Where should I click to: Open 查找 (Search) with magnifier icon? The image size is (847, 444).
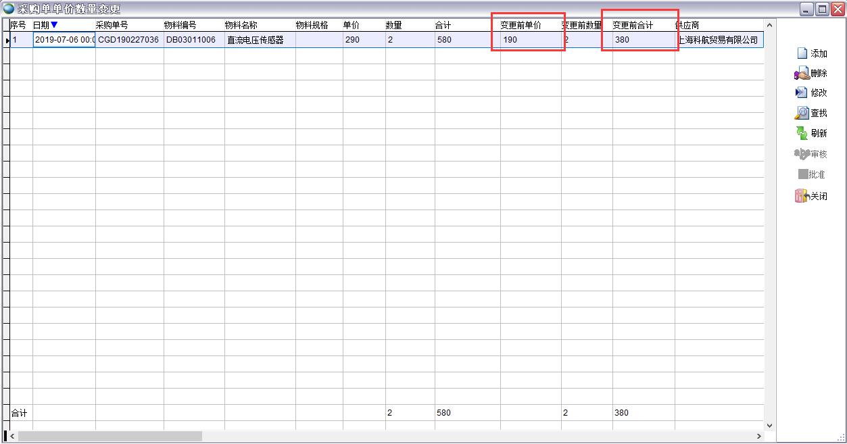802,113
